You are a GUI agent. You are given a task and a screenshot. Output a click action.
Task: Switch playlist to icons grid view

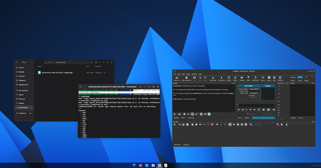point(209,114)
